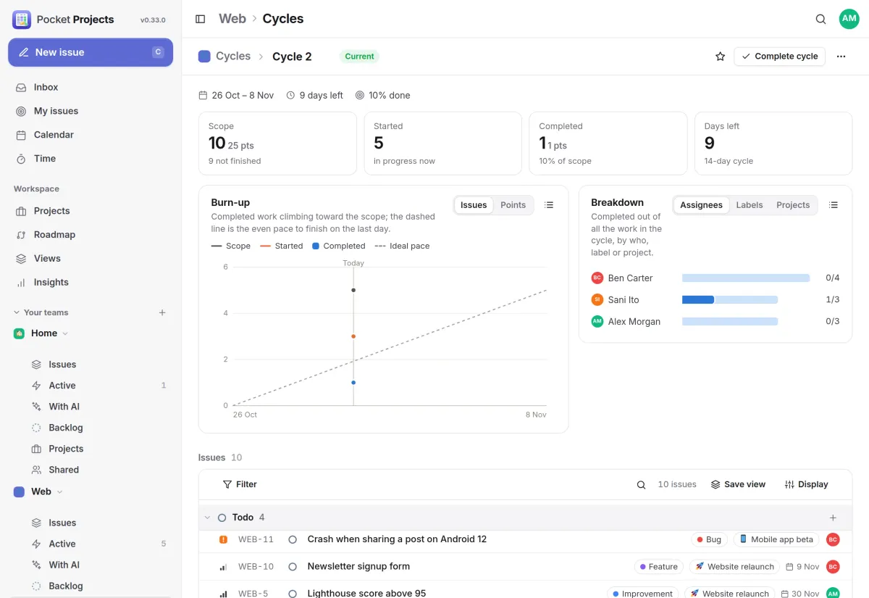Open the Insights page
Viewport: 869px width, 598px height.
(x=91, y=283)
